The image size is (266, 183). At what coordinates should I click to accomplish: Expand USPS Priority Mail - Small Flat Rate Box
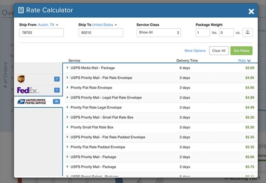(x=67, y=117)
